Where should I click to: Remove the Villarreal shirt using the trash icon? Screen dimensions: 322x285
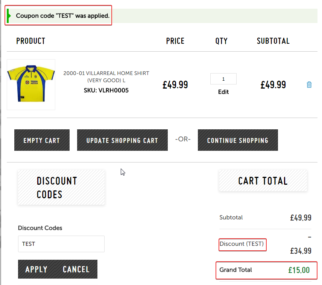coord(309,85)
